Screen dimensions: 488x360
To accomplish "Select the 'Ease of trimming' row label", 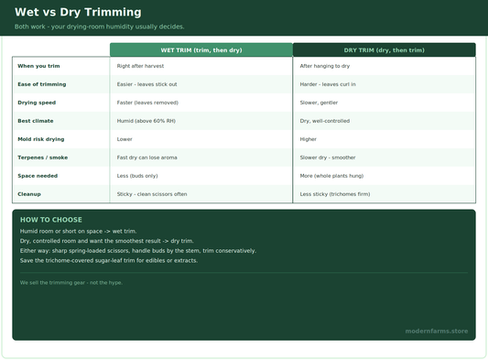I will pos(42,84).
